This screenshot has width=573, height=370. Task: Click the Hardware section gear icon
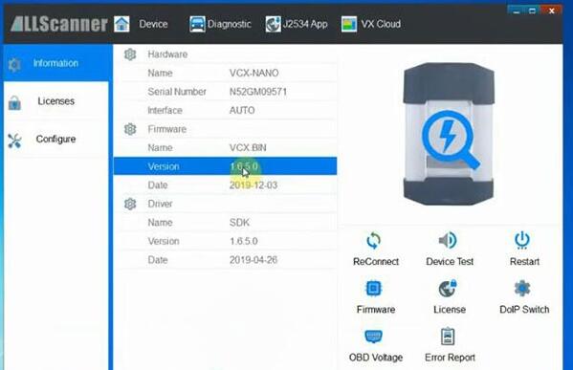point(130,54)
